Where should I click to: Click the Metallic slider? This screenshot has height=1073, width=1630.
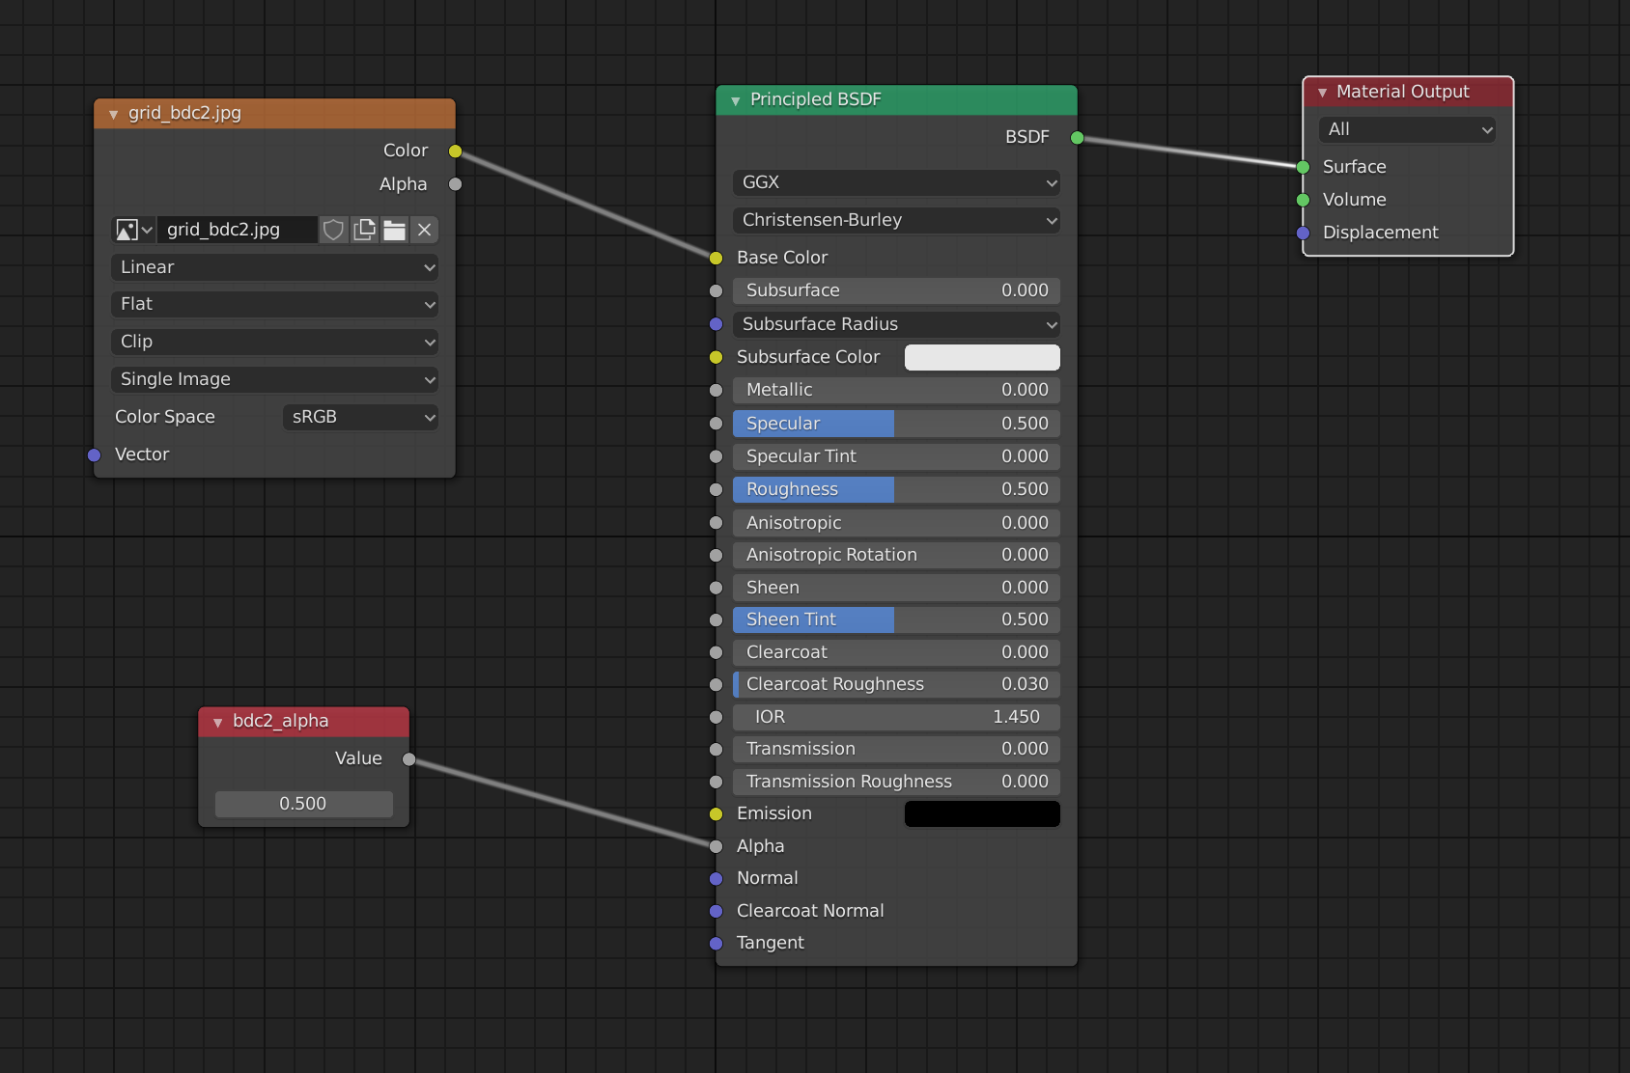[896, 390]
